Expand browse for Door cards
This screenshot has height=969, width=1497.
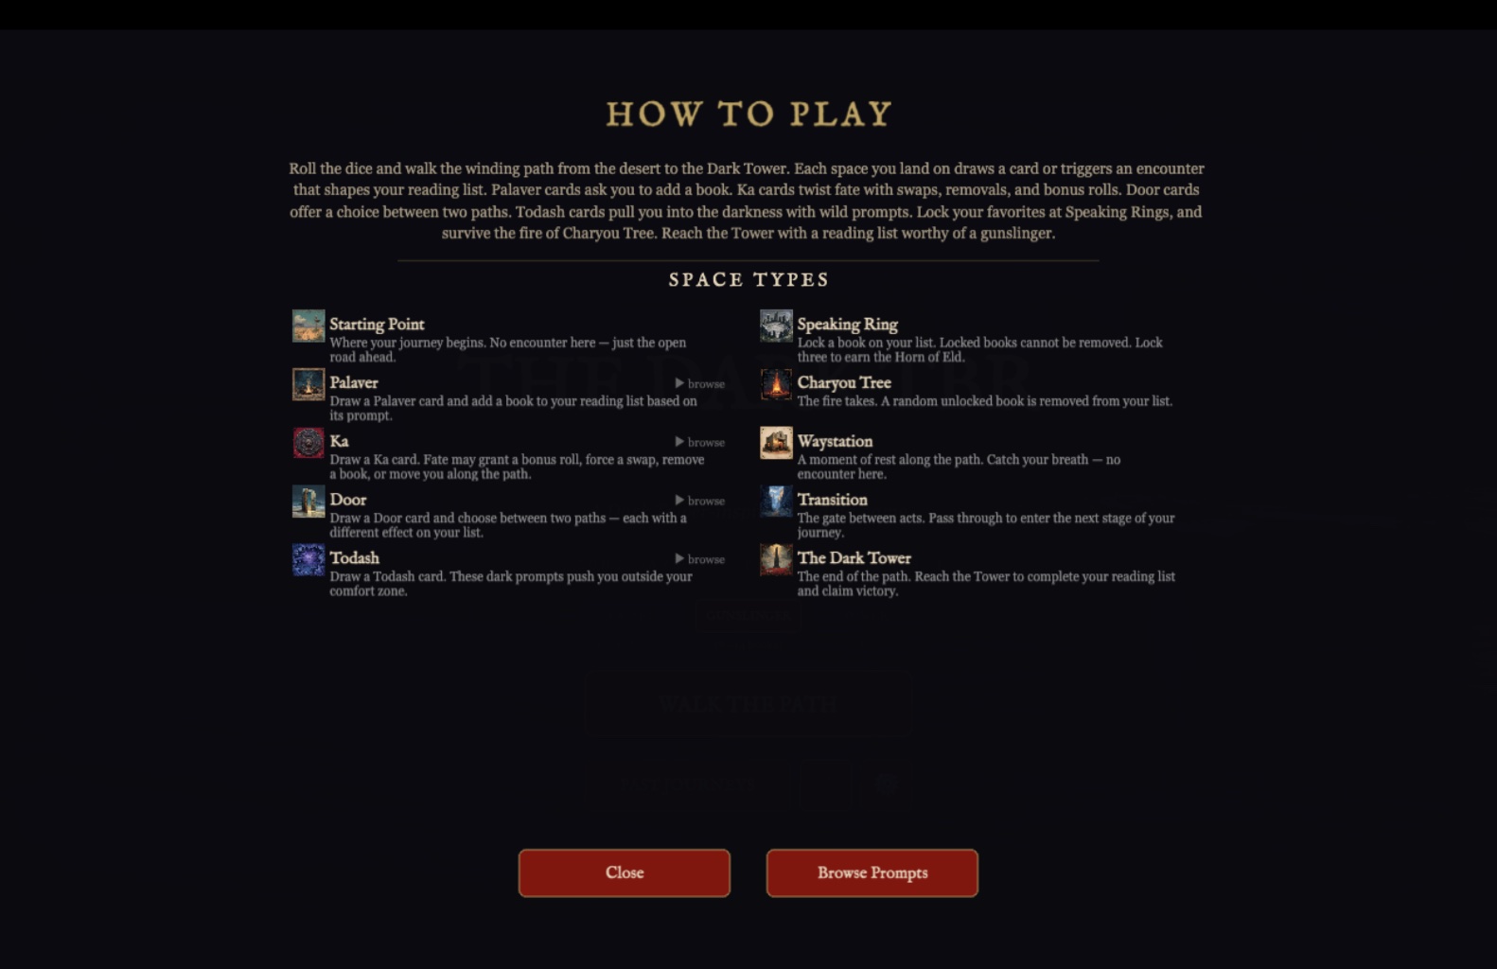click(699, 501)
